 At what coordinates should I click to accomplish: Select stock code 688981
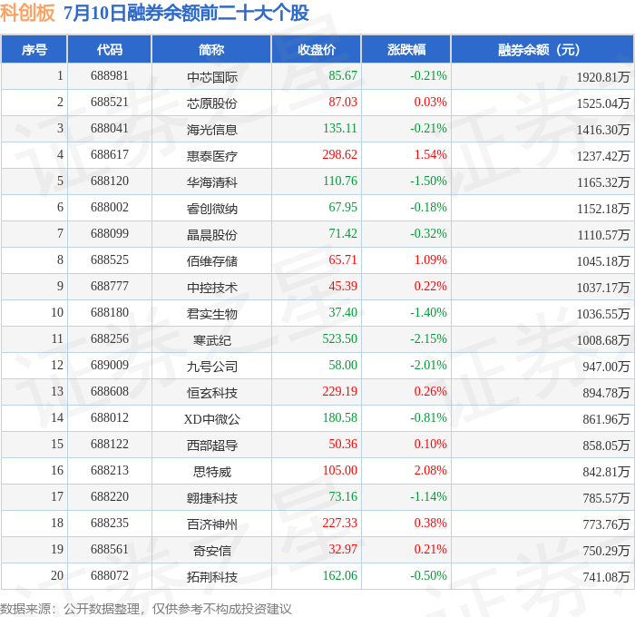(x=110, y=75)
